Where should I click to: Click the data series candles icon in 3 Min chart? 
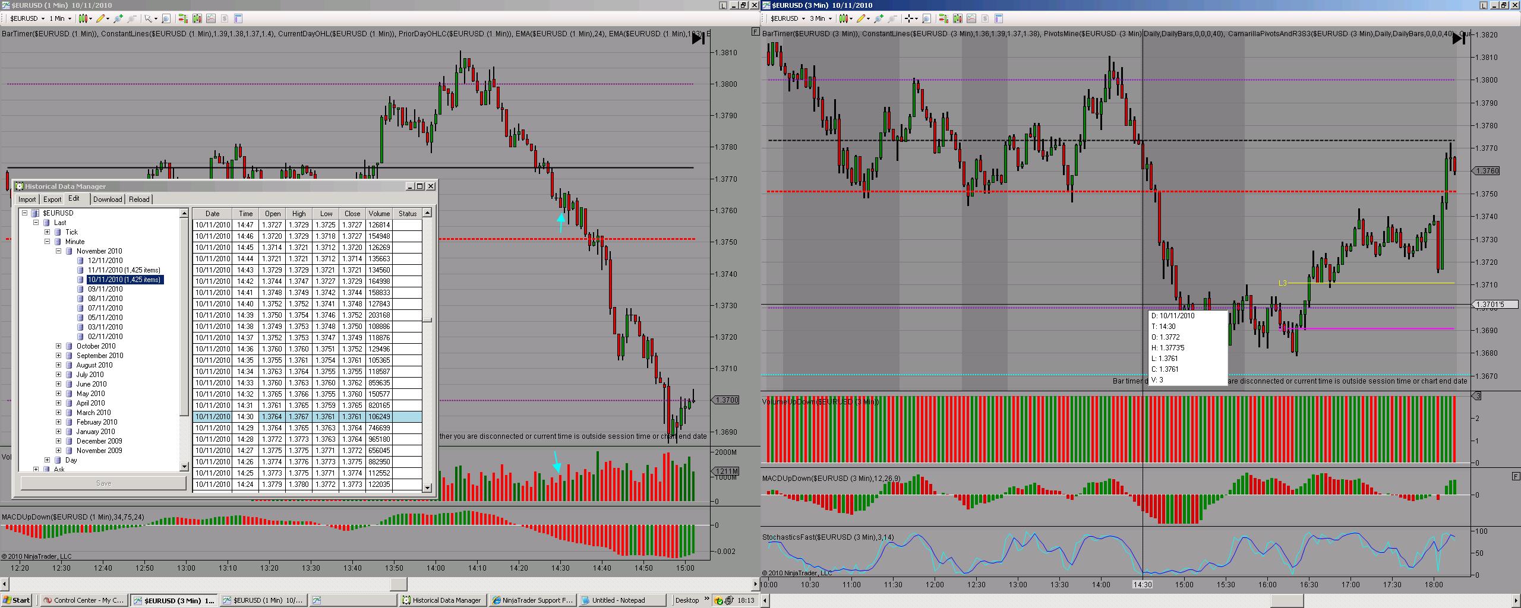957,19
